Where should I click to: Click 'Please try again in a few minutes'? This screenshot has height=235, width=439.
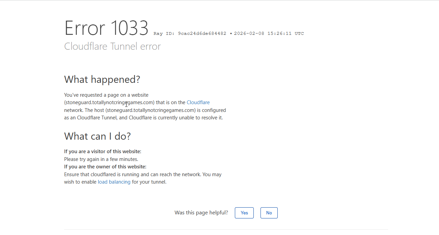pyautogui.click(x=101, y=159)
